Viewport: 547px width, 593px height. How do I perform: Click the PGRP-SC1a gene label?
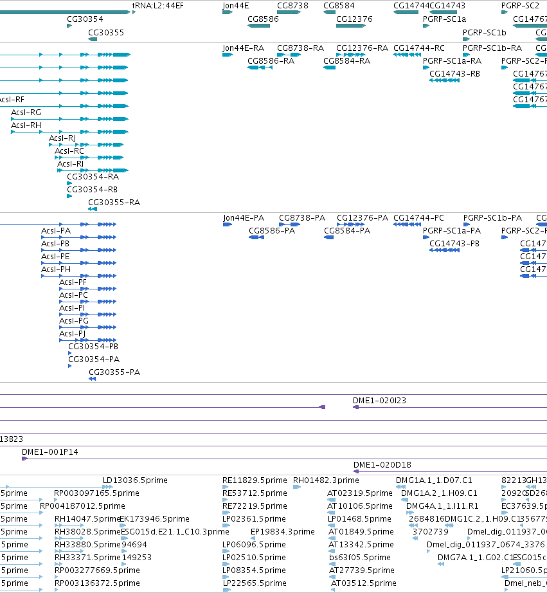[444, 19]
